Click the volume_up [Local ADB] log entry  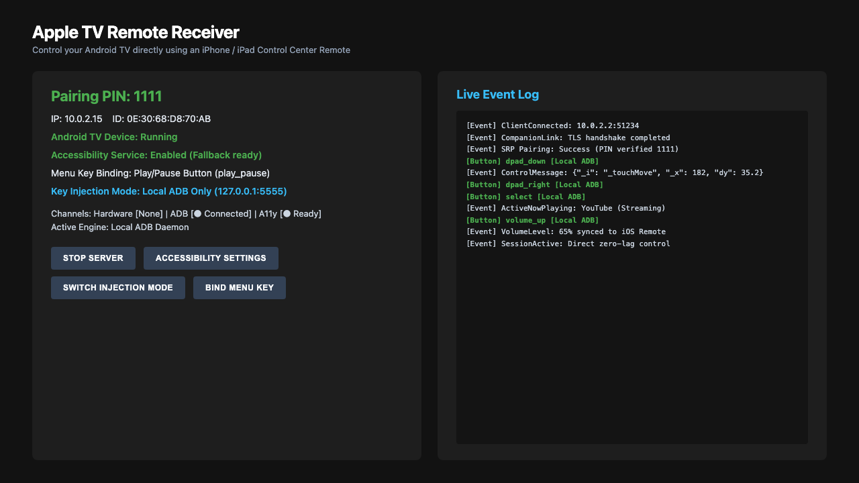pyautogui.click(x=532, y=220)
